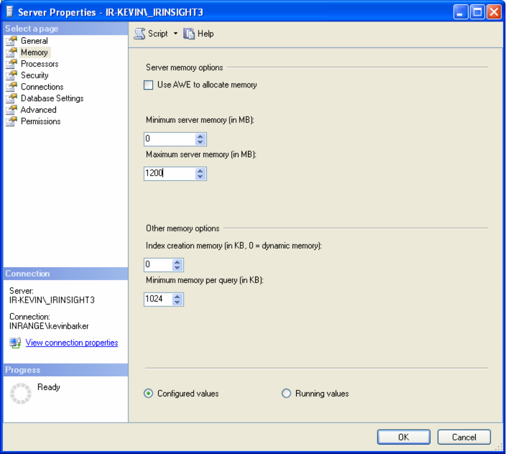Click the window resize grip corner
The width and height of the screenshot is (506, 454).
pos(499,447)
